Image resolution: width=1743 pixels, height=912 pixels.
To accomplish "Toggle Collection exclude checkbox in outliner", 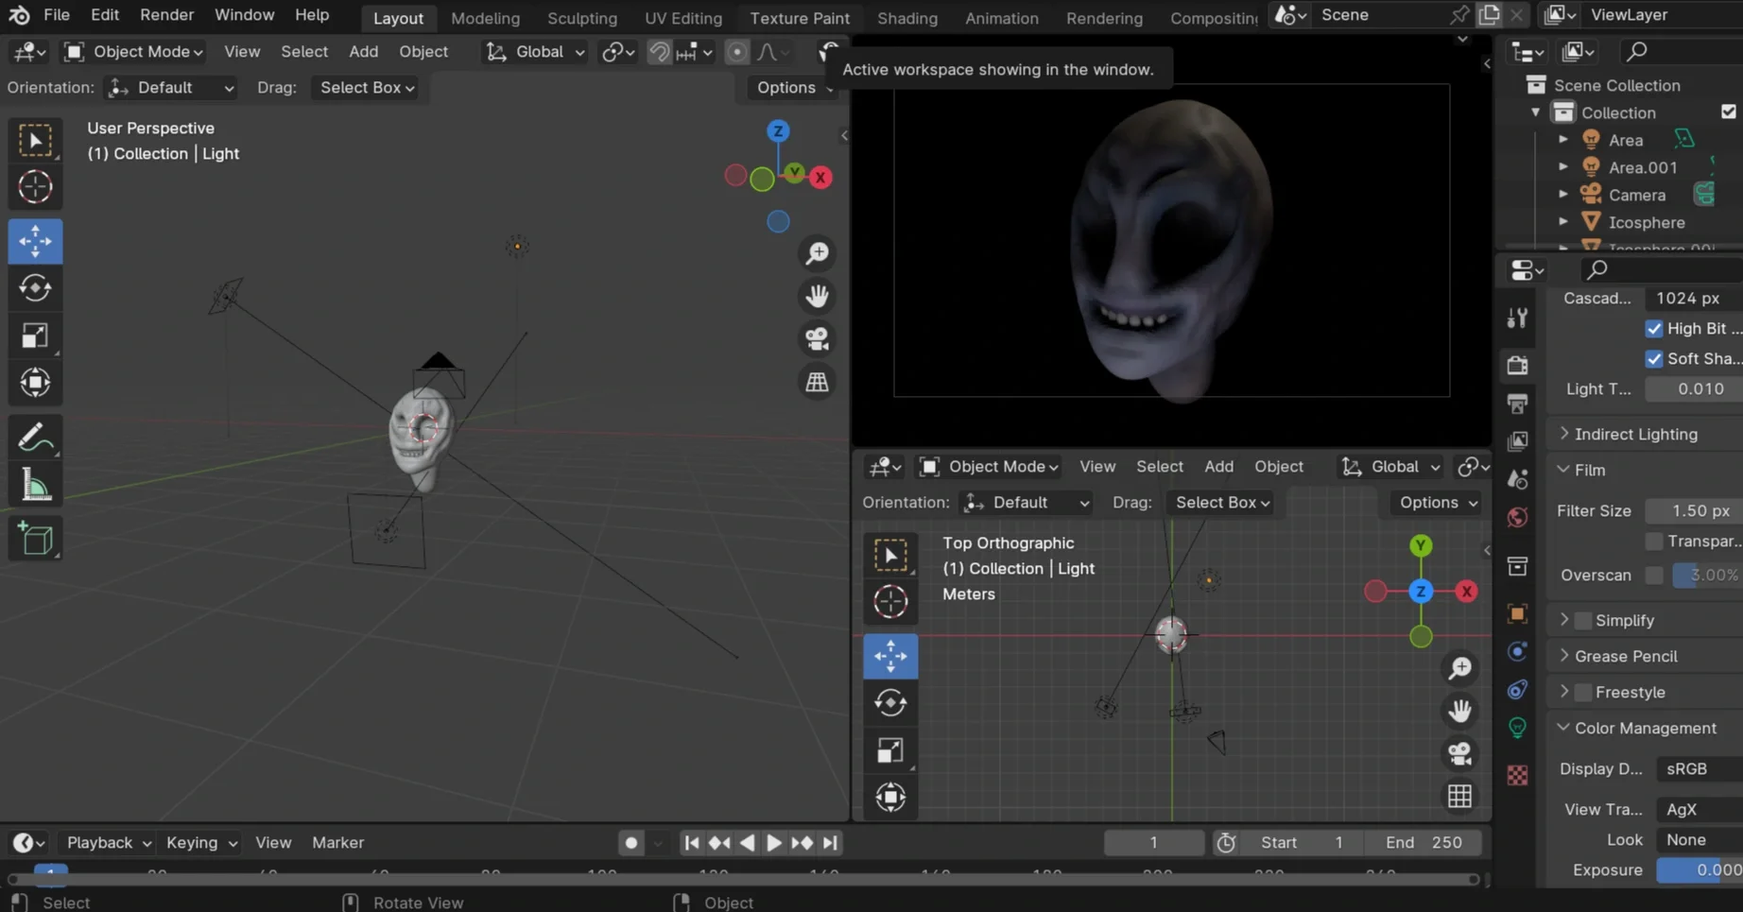I will [1729, 112].
